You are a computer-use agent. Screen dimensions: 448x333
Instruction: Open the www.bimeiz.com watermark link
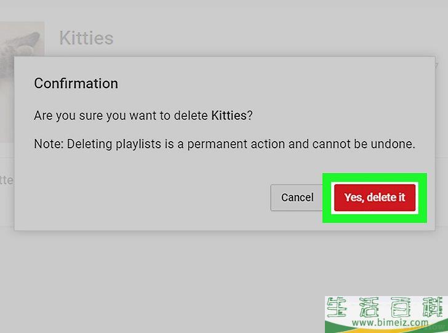point(390,323)
